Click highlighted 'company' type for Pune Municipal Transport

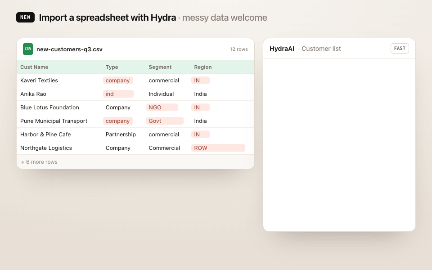pyautogui.click(x=118, y=121)
